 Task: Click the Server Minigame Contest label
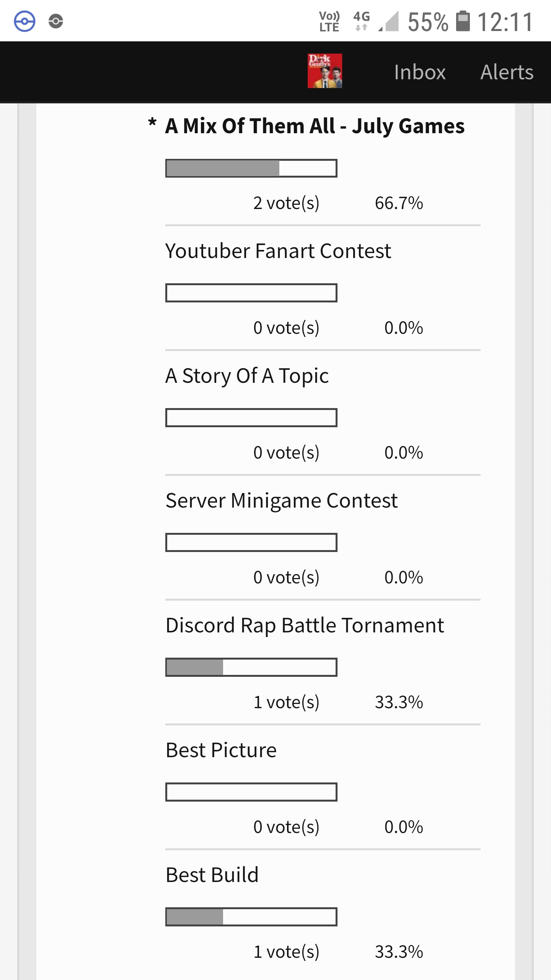coord(282,501)
